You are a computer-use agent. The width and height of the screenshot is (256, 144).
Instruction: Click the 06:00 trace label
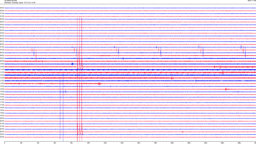[2, 42]
